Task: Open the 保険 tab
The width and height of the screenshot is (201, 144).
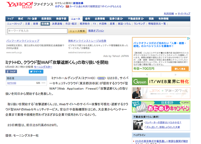Action: click(151, 19)
